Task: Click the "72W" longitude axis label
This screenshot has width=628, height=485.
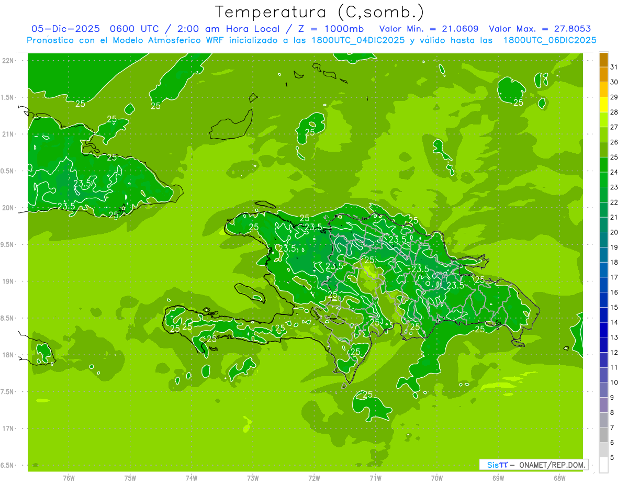Action: [x=314, y=478]
